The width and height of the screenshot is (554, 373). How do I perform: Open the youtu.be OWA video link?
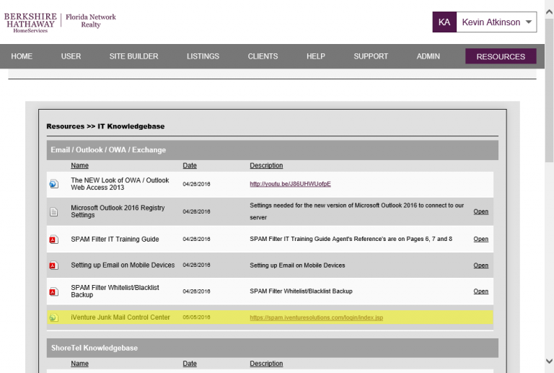click(290, 184)
